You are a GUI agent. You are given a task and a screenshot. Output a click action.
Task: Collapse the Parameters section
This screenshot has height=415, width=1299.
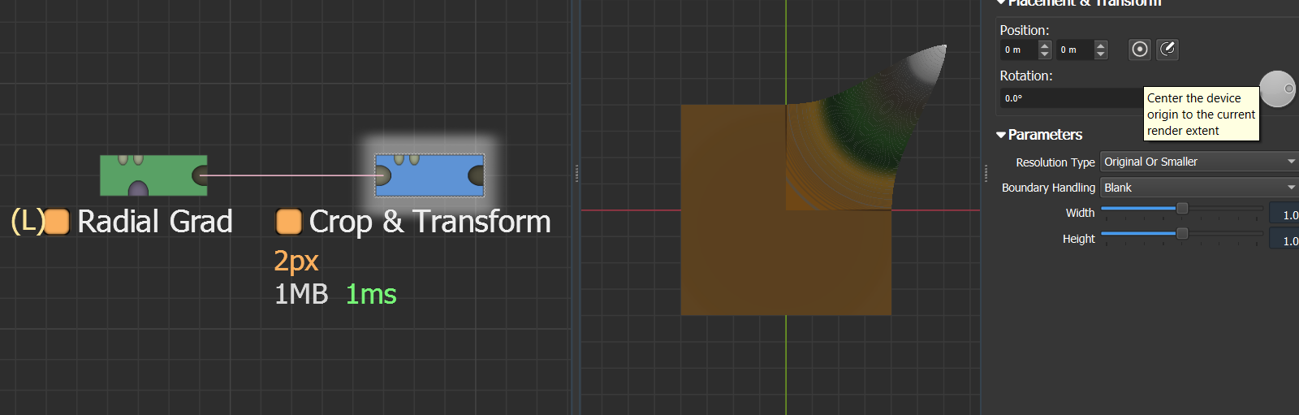(x=1001, y=135)
